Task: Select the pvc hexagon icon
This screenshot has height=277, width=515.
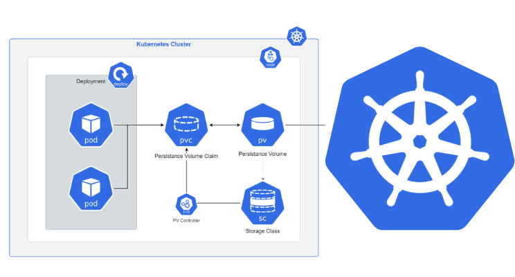Action: click(186, 125)
